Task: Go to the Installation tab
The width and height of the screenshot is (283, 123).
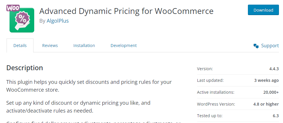Action: [84, 46]
